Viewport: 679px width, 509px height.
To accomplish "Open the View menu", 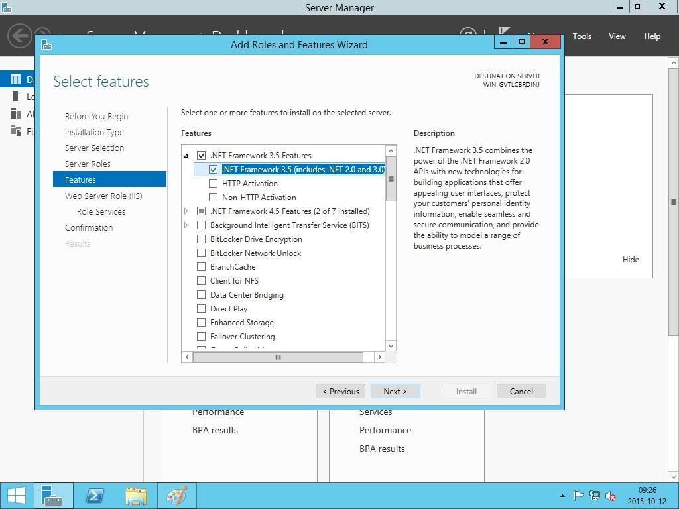I will coord(617,36).
